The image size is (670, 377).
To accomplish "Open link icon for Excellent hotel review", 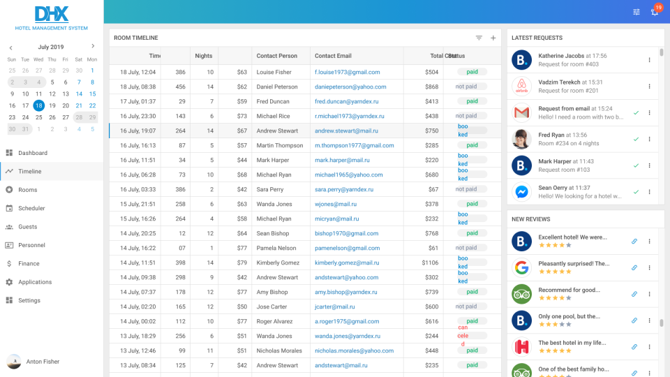I will (634, 241).
